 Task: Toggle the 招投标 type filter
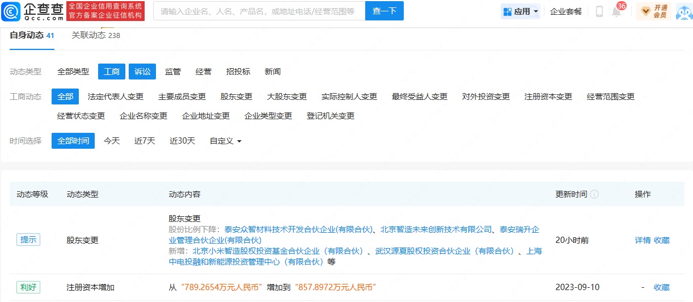coord(238,72)
